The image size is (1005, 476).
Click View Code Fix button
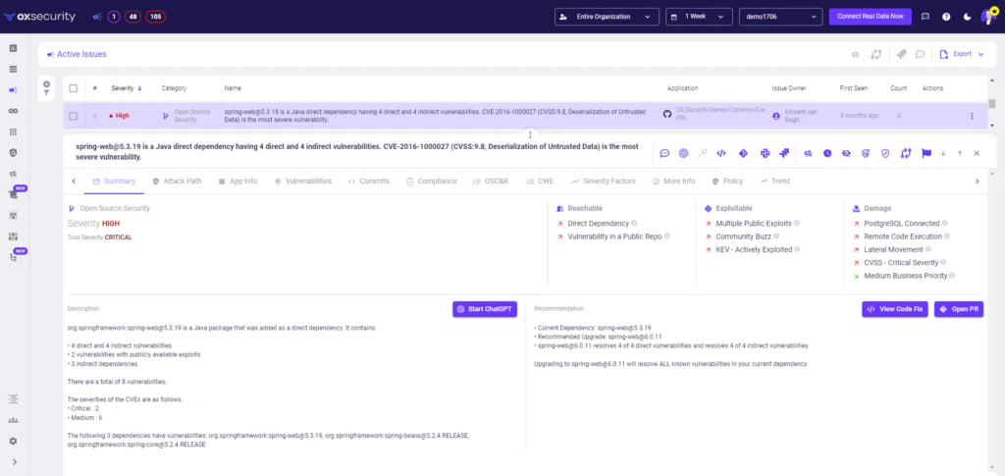click(x=895, y=309)
